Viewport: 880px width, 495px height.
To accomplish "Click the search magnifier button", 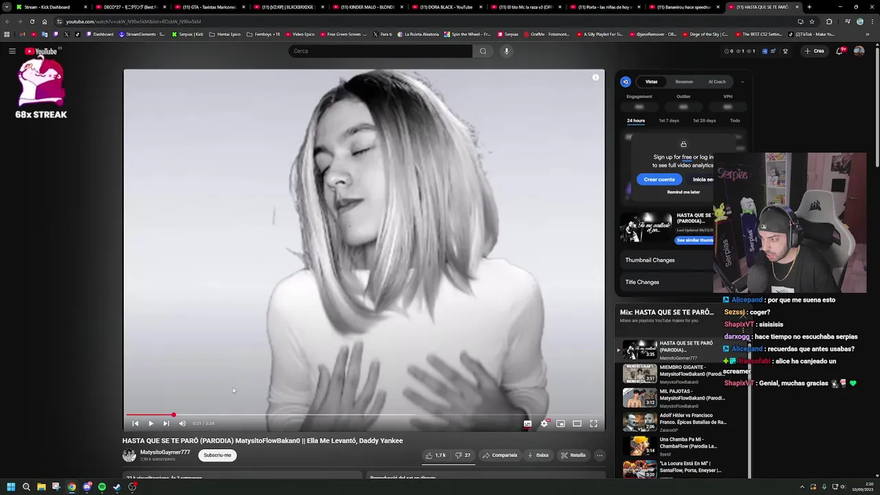I will coord(483,51).
